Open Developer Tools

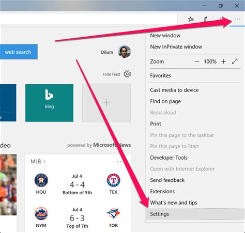[169, 158]
